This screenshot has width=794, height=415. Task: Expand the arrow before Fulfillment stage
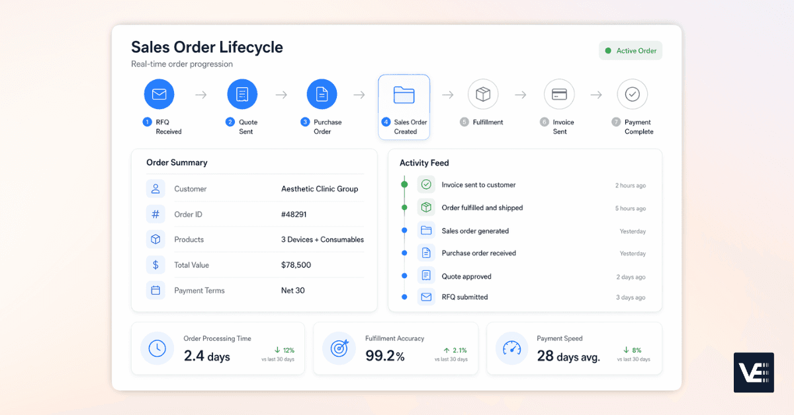click(448, 94)
